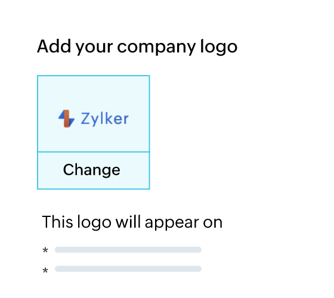Click the word 'logo' in the heading
334x298 pixels.
pos(219,47)
